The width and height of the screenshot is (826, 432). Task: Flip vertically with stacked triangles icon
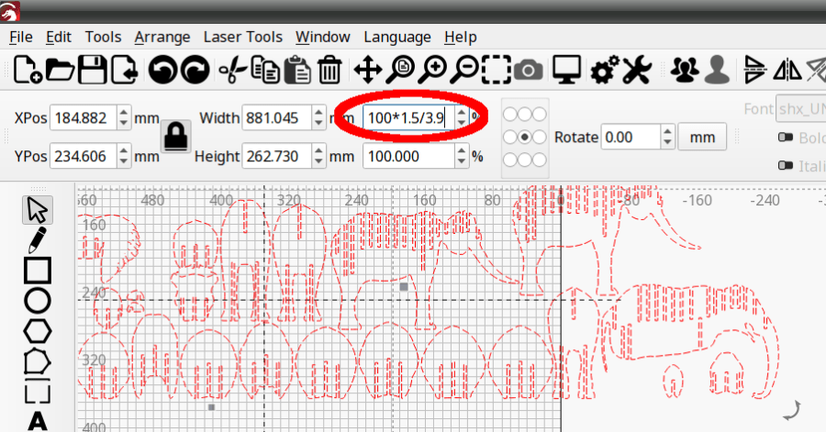[754, 70]
